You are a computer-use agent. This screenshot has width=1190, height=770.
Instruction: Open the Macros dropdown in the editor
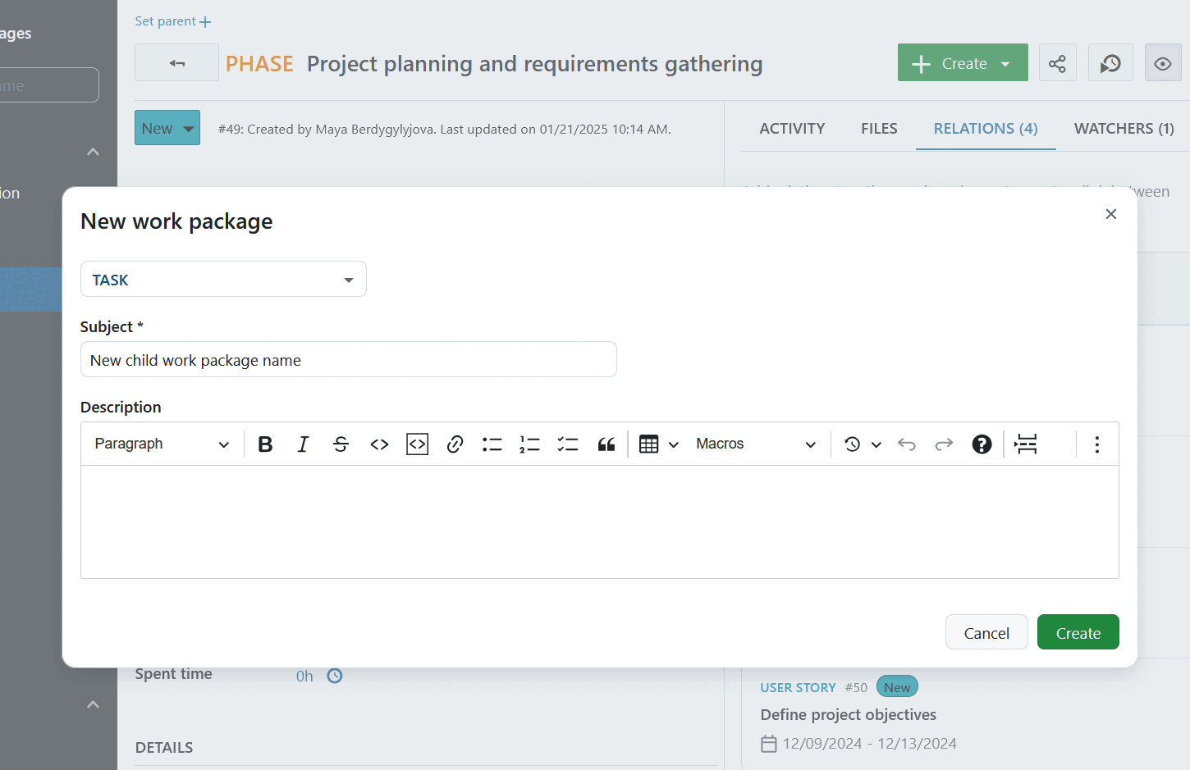755,444
